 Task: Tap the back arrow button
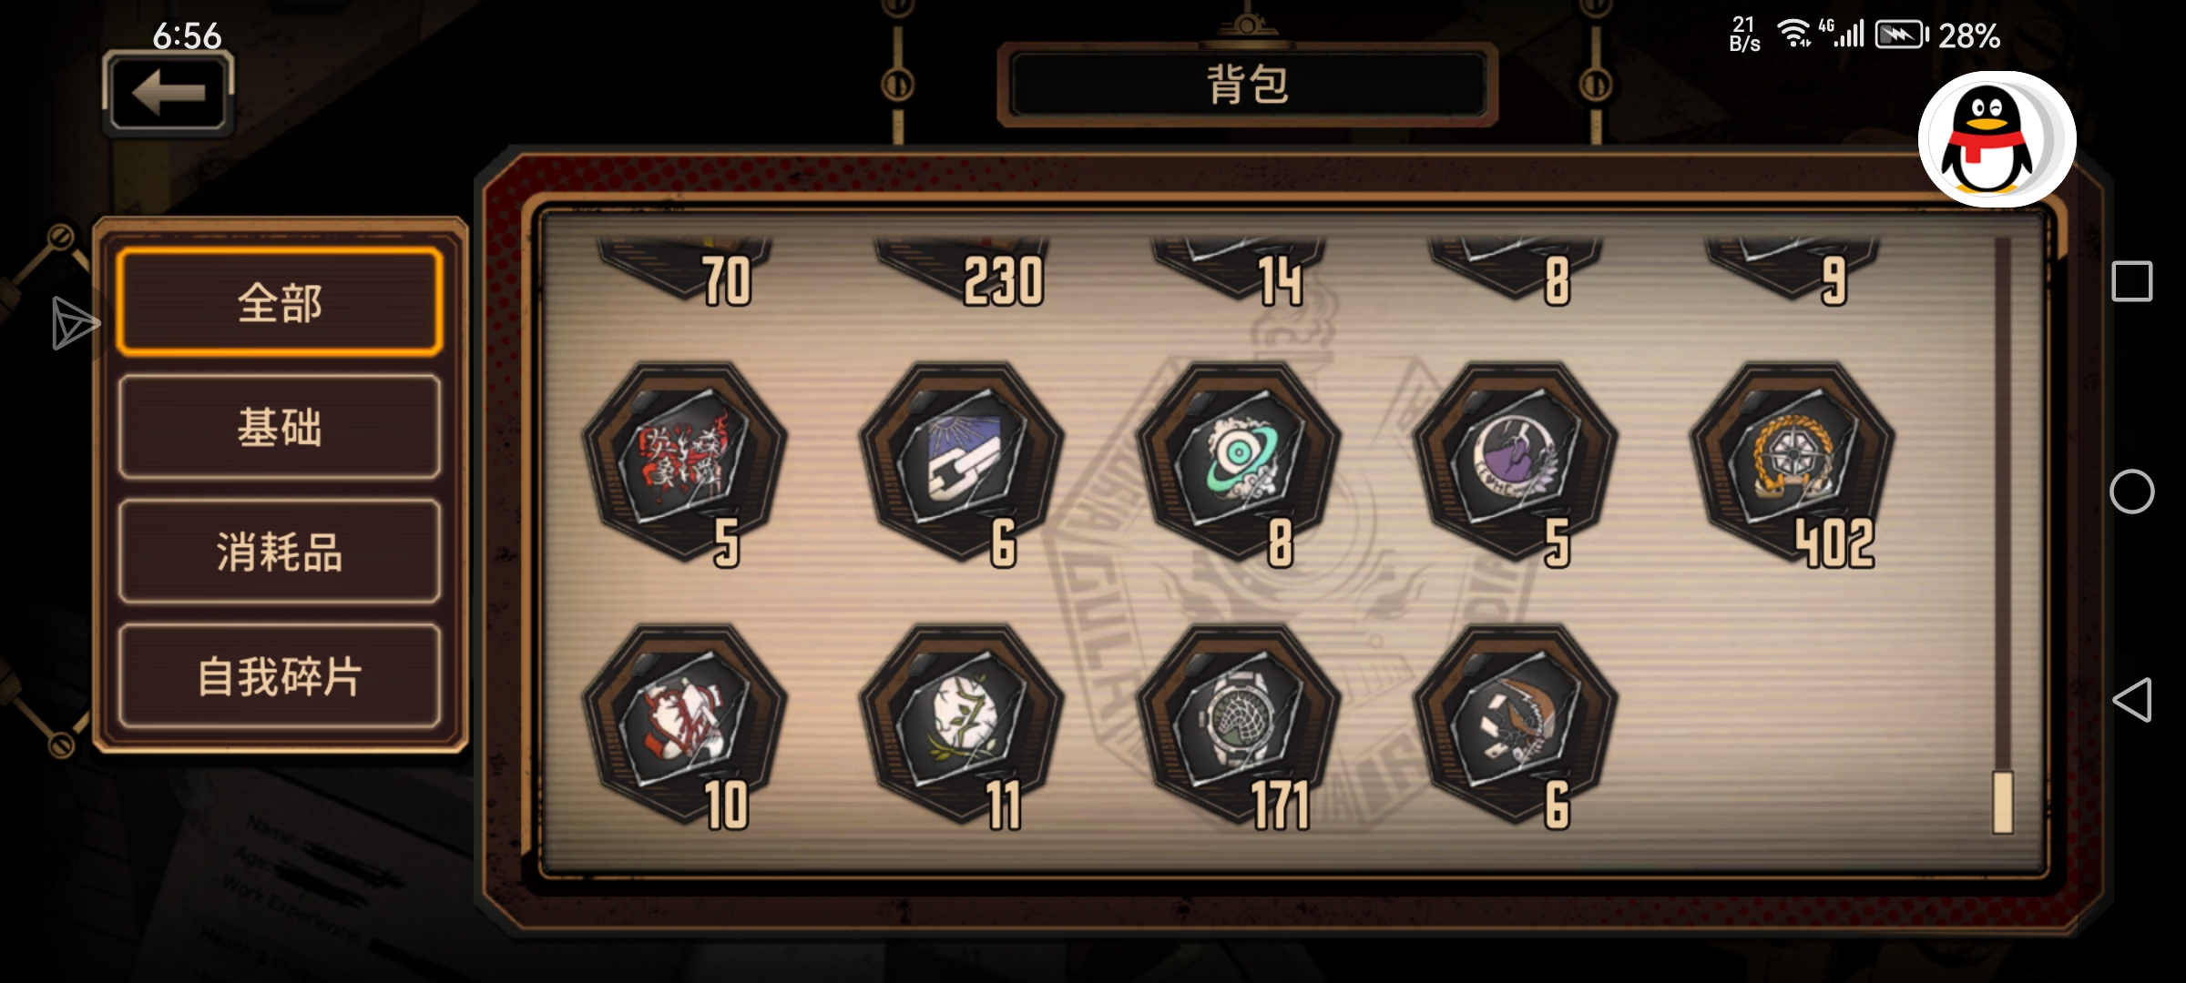169,93
